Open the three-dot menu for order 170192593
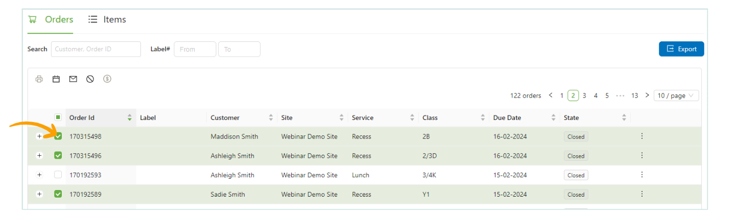737x214 pixels. pos(642,175)
